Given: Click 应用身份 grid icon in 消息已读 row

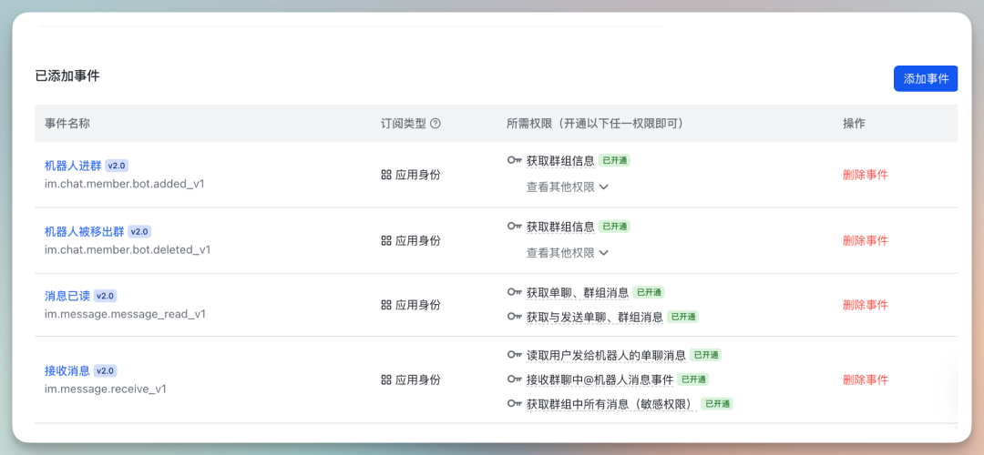Looking at the screenshot, I should point(386,305).
